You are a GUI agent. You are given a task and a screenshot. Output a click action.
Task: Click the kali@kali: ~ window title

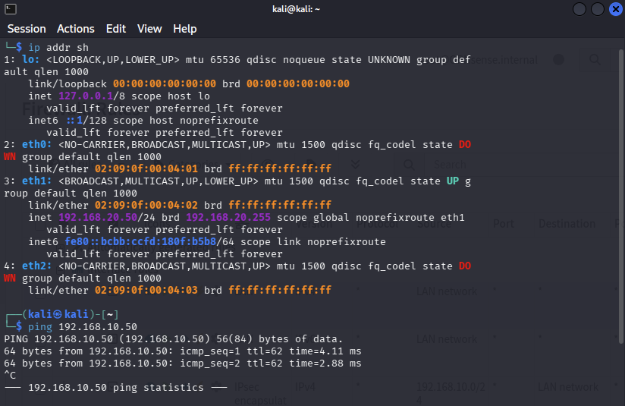pyautogui.click(x=296, y=9)
